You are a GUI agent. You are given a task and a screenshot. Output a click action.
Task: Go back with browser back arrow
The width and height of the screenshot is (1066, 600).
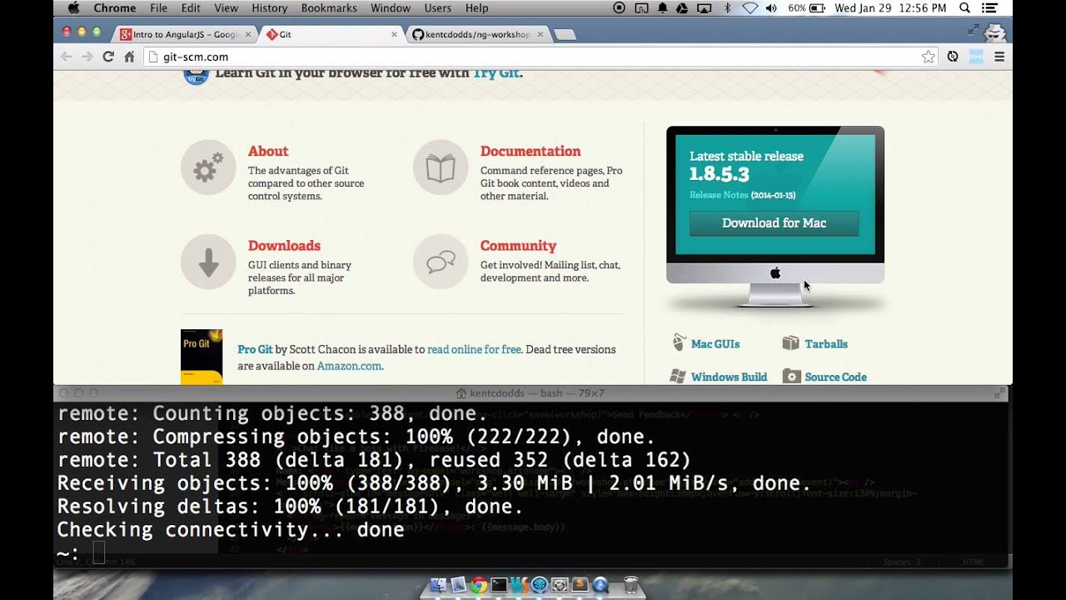click(x=67, y=57)
